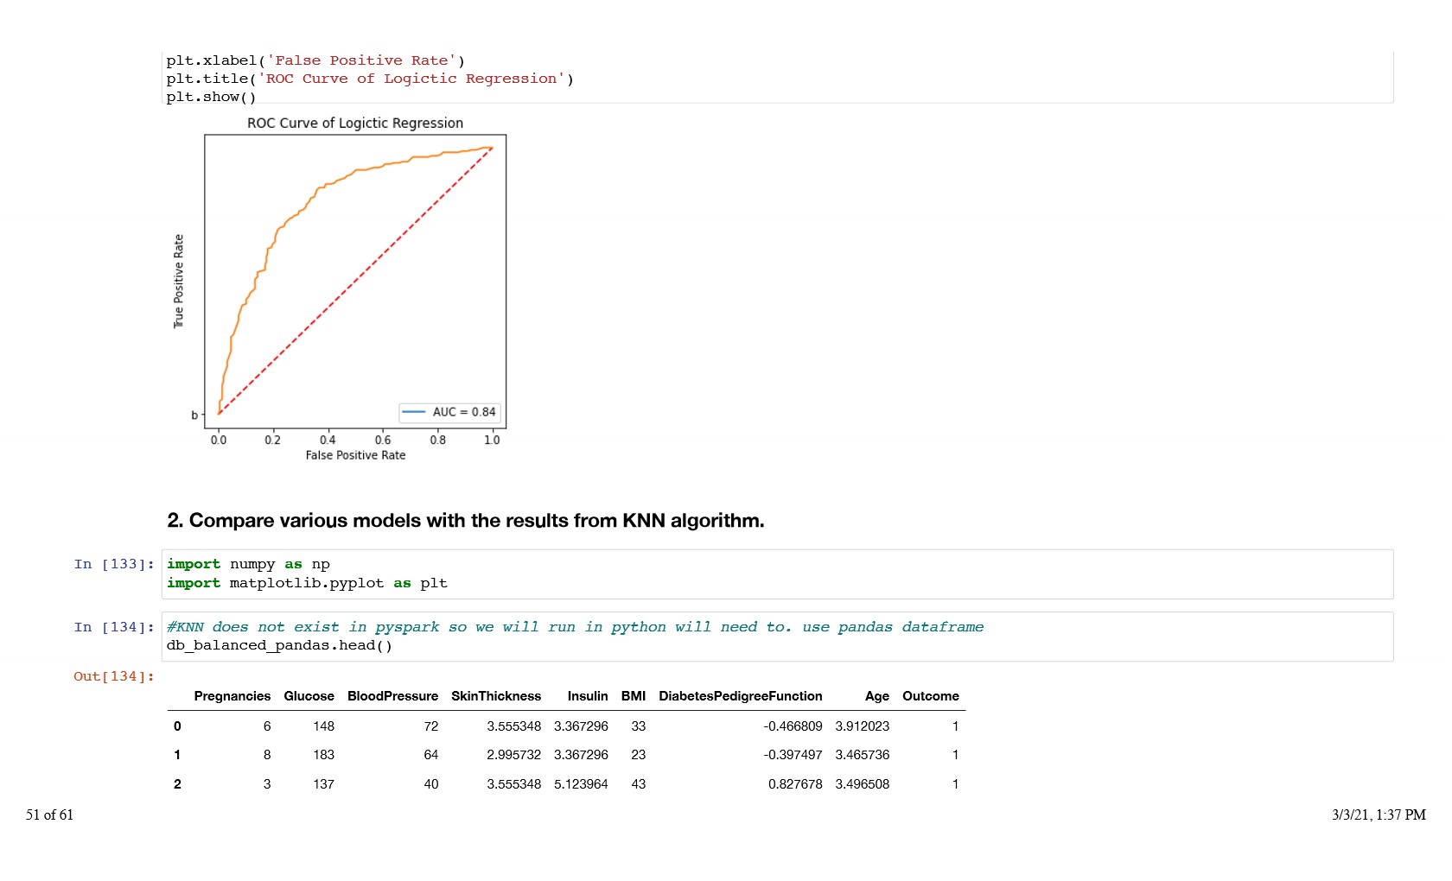Click the 3/3/21 timestamp in footer
This screenshot has width=1452, height=881.
pos(1378,814)
